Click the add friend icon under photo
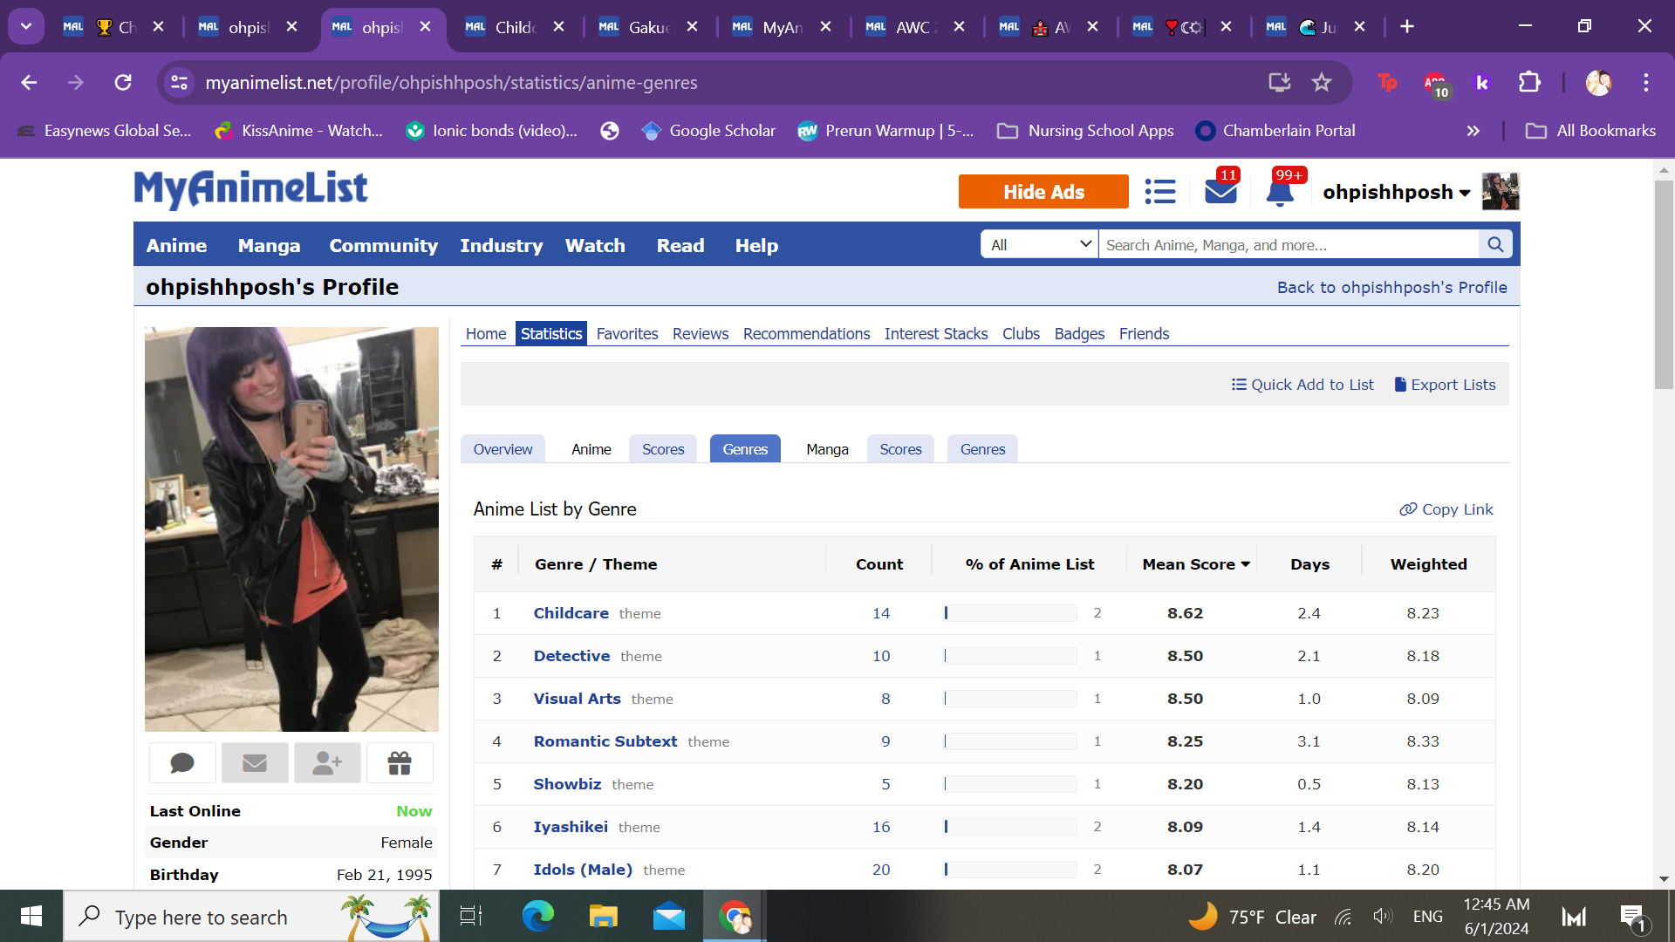Screen dimensions: 1675x942 [327, 763]
